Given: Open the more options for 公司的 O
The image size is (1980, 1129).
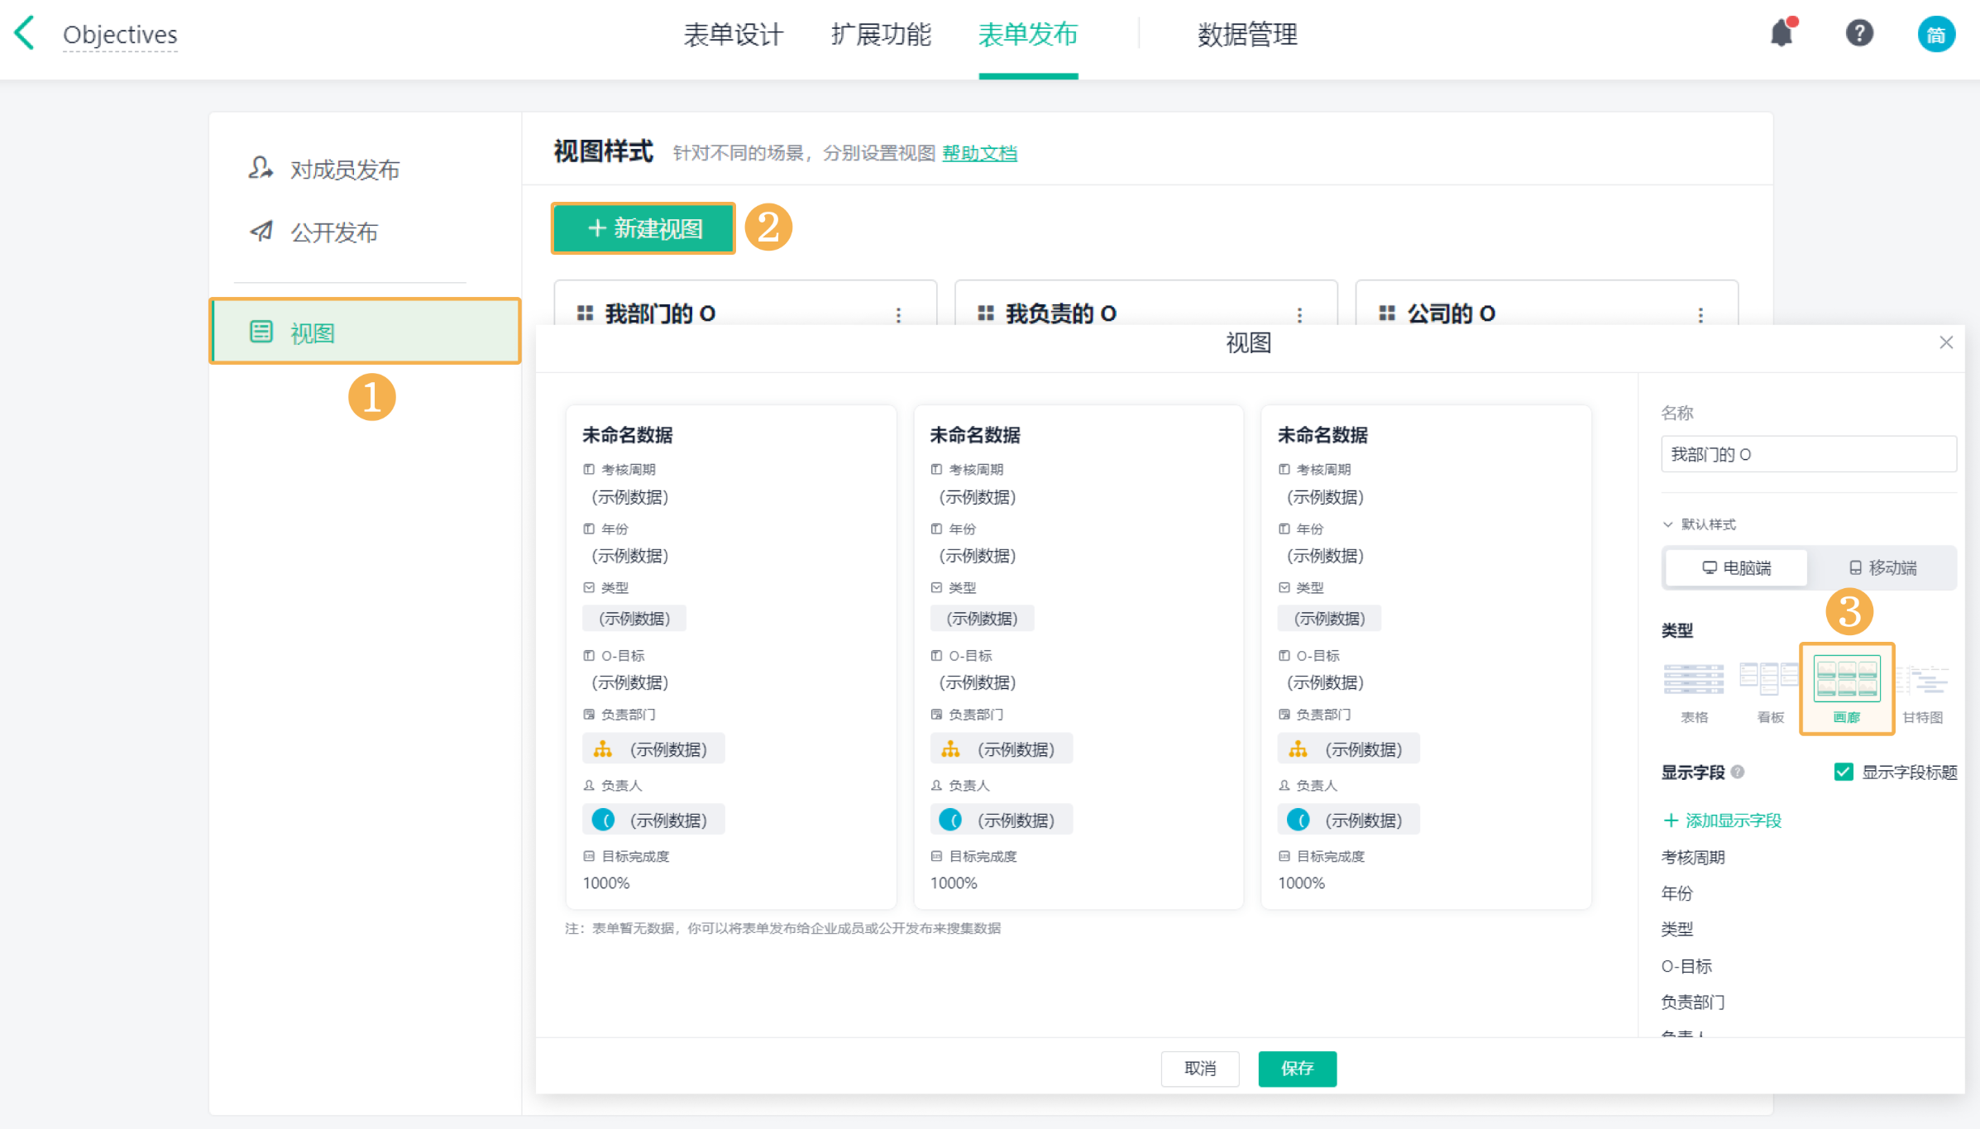Looking at the screenshot, I should coord(1700,314).
